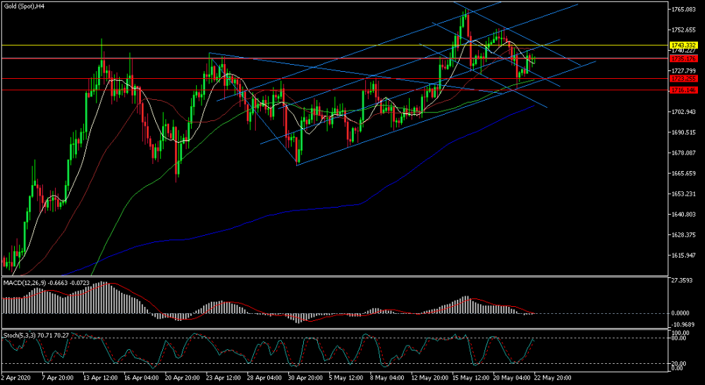Click the red 1723.255 price level tag
This screenshot has width=705, height=385.
(683, 79)
